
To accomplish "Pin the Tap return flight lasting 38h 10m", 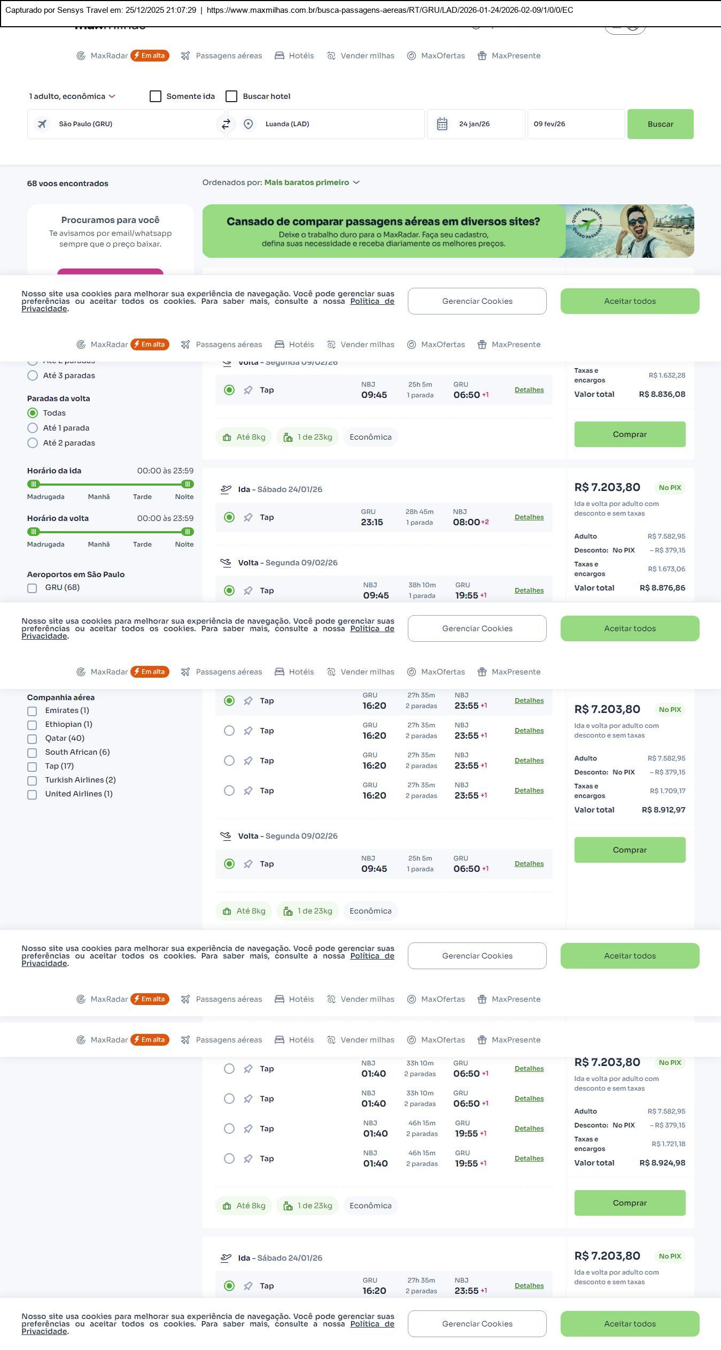I will 248,590.
